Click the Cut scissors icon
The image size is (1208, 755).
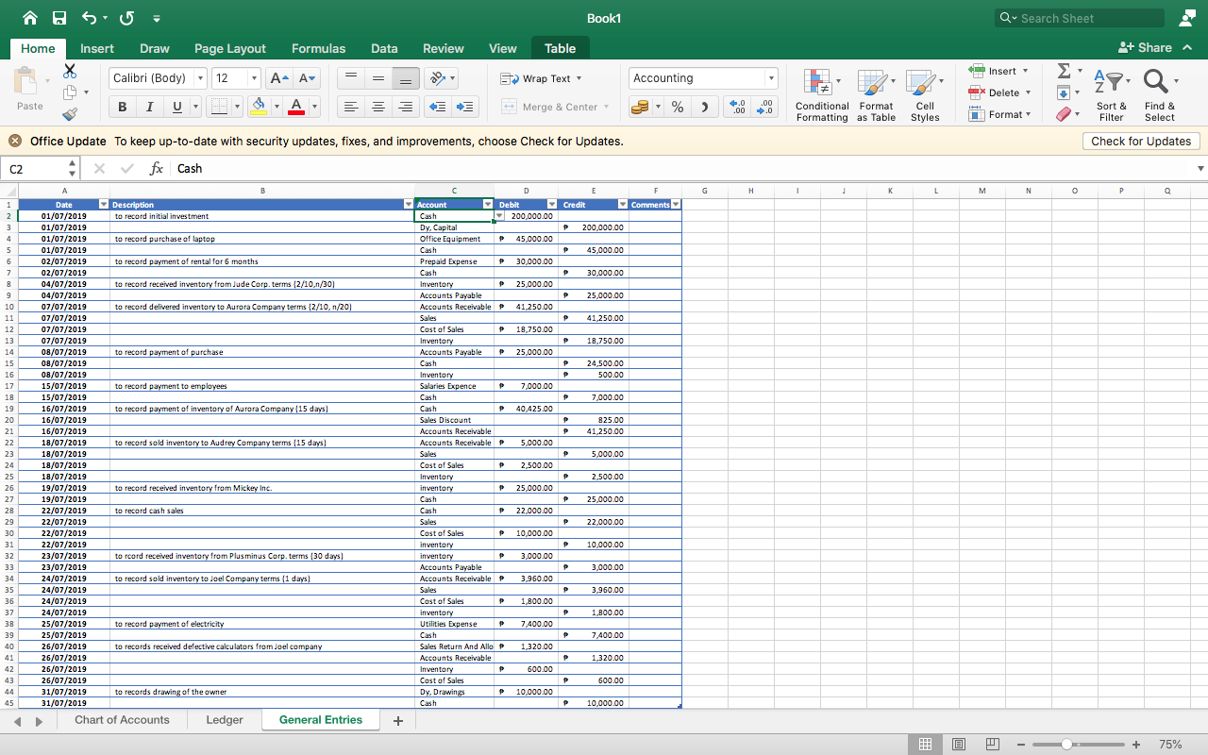(x=69, y=71)
